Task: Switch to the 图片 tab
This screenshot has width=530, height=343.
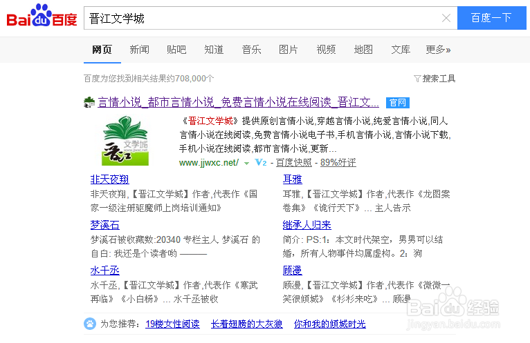Action: pyautogui.click(x=289, y=50)
